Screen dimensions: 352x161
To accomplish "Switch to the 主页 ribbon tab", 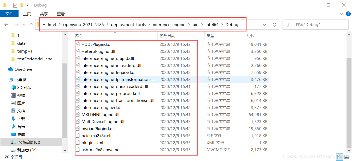I will click(27, 14).
